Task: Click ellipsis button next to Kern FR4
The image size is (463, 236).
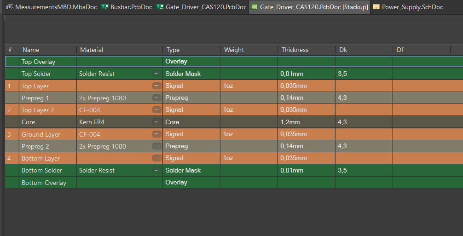Action: pos(156,122)
